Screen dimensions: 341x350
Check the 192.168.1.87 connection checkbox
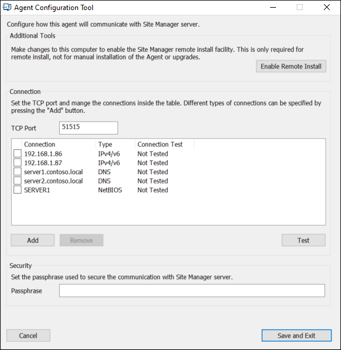pos(17,162)
